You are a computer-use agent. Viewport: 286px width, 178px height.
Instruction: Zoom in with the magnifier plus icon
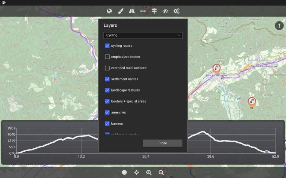tap(149, 172)
